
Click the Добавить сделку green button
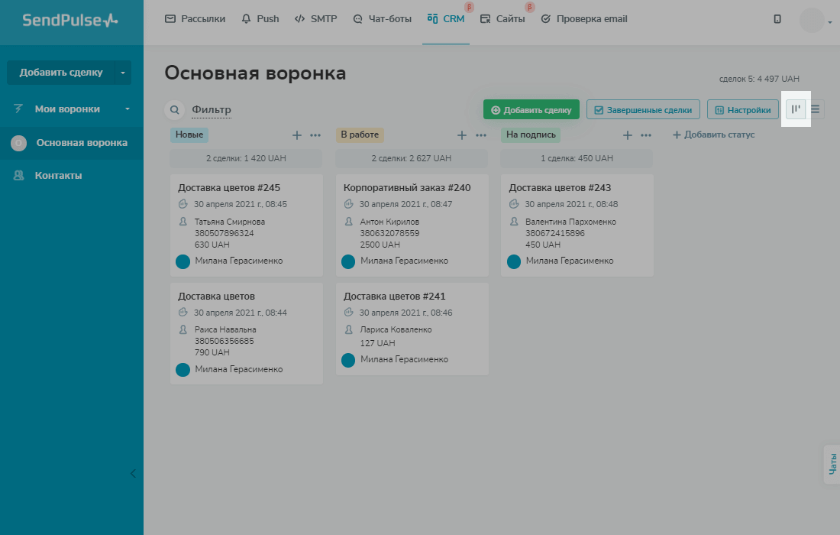[531, 109]
